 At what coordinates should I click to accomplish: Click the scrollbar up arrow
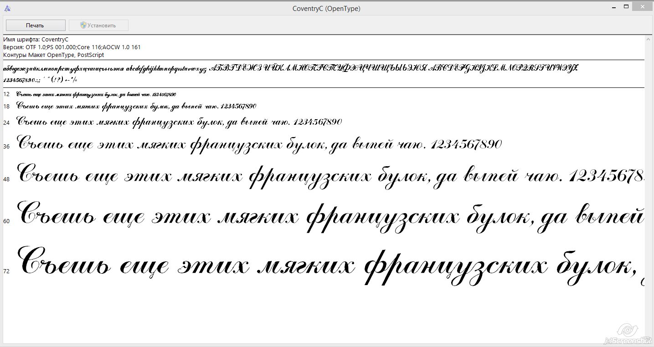click(x=649, y=40)
